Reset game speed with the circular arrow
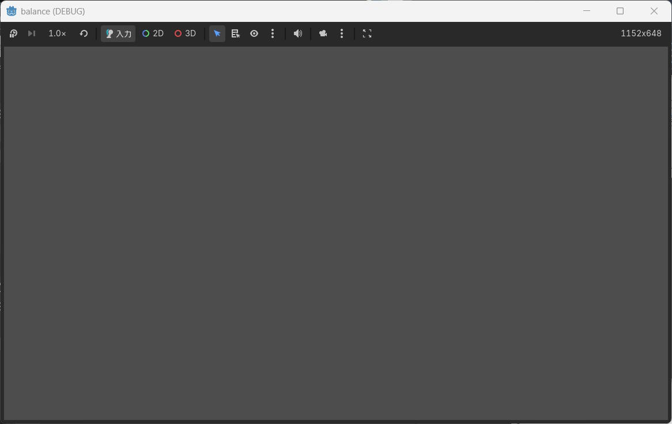Viewport: 672px width, 424px height. (x=84, y=33)
